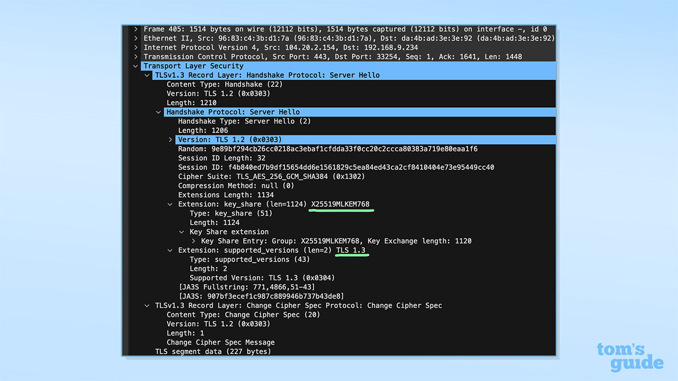Viewport: 678px width, 381px height.
Task: Collapse the supported_versions extension node
Action: (170, 250)
